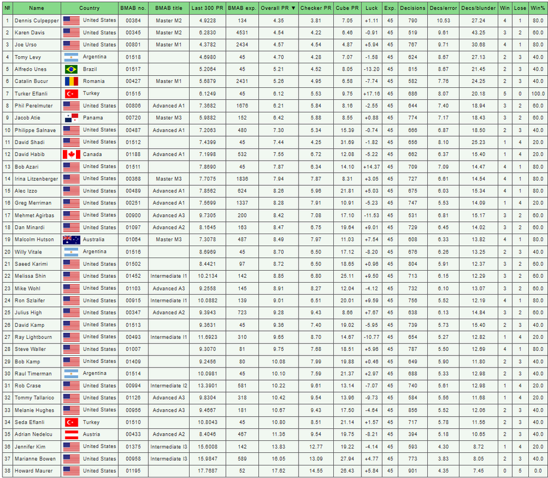Click the US flag in Julius High's row
Screen dimensions: 548x478
point(71,312)
